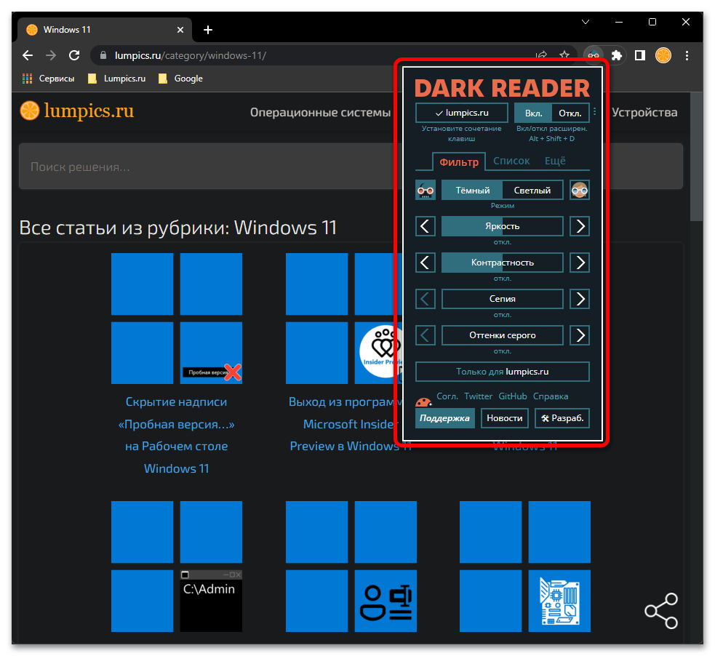The image size is (715, 656).
Task: Select Светлый mode
Action: tap(532, 190)
